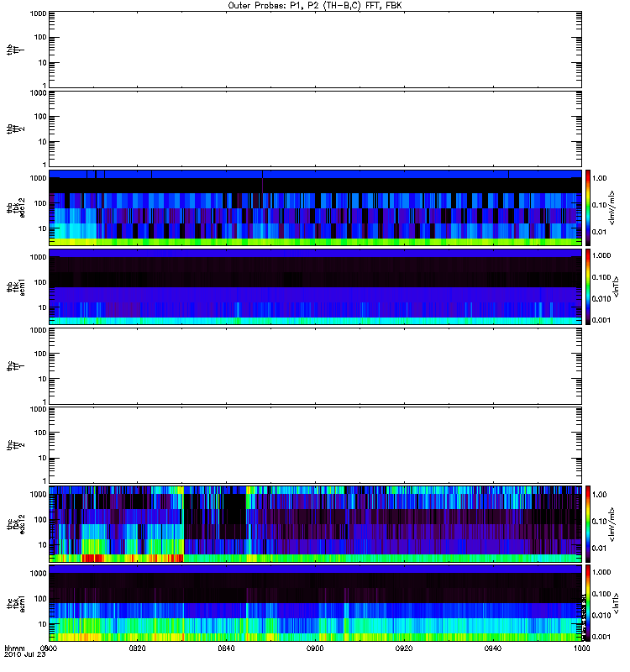Image resolution: width=630 pixels, height=672 pixels.
Task: Click the 'hhmm' axis unit label
Action: click(x=14, y=648)
